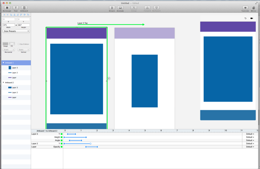This screenshot has height=169, width=260.
Task: Click the Layer 3 Tap event arrow
Action: point(111,25)
